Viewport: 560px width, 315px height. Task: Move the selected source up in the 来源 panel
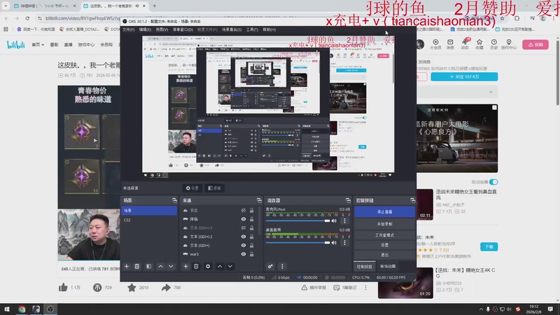coord(220,267)
